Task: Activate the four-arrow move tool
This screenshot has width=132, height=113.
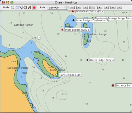Action: (x=25, y=8)
